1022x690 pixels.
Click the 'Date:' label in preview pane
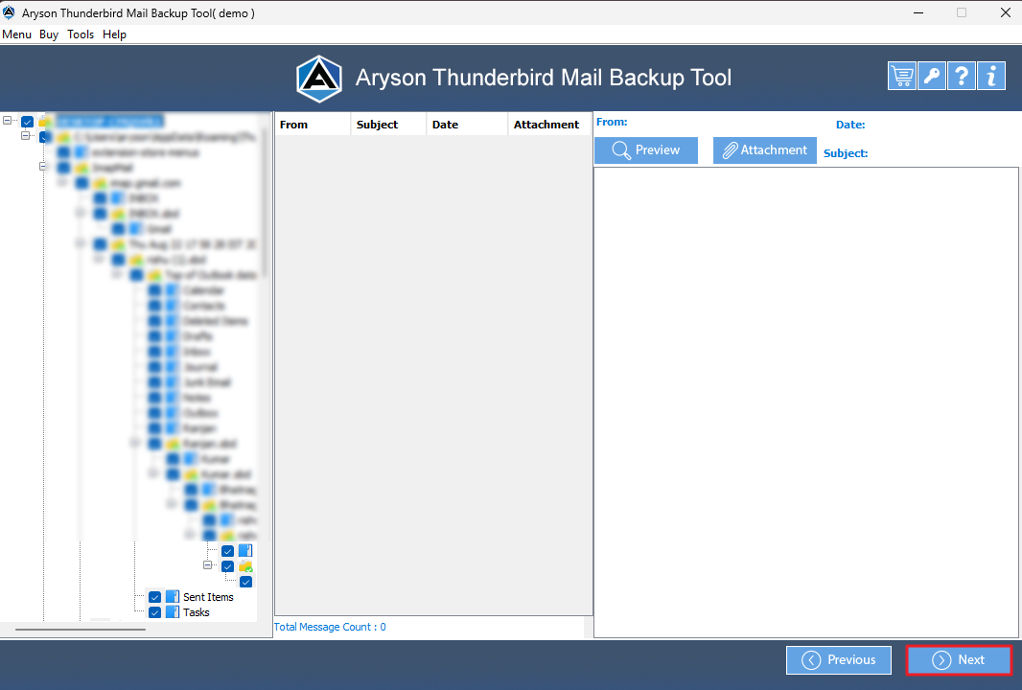point(850,125)
